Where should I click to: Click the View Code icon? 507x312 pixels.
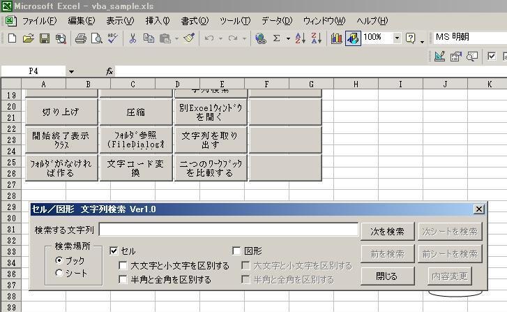point(472,57)
